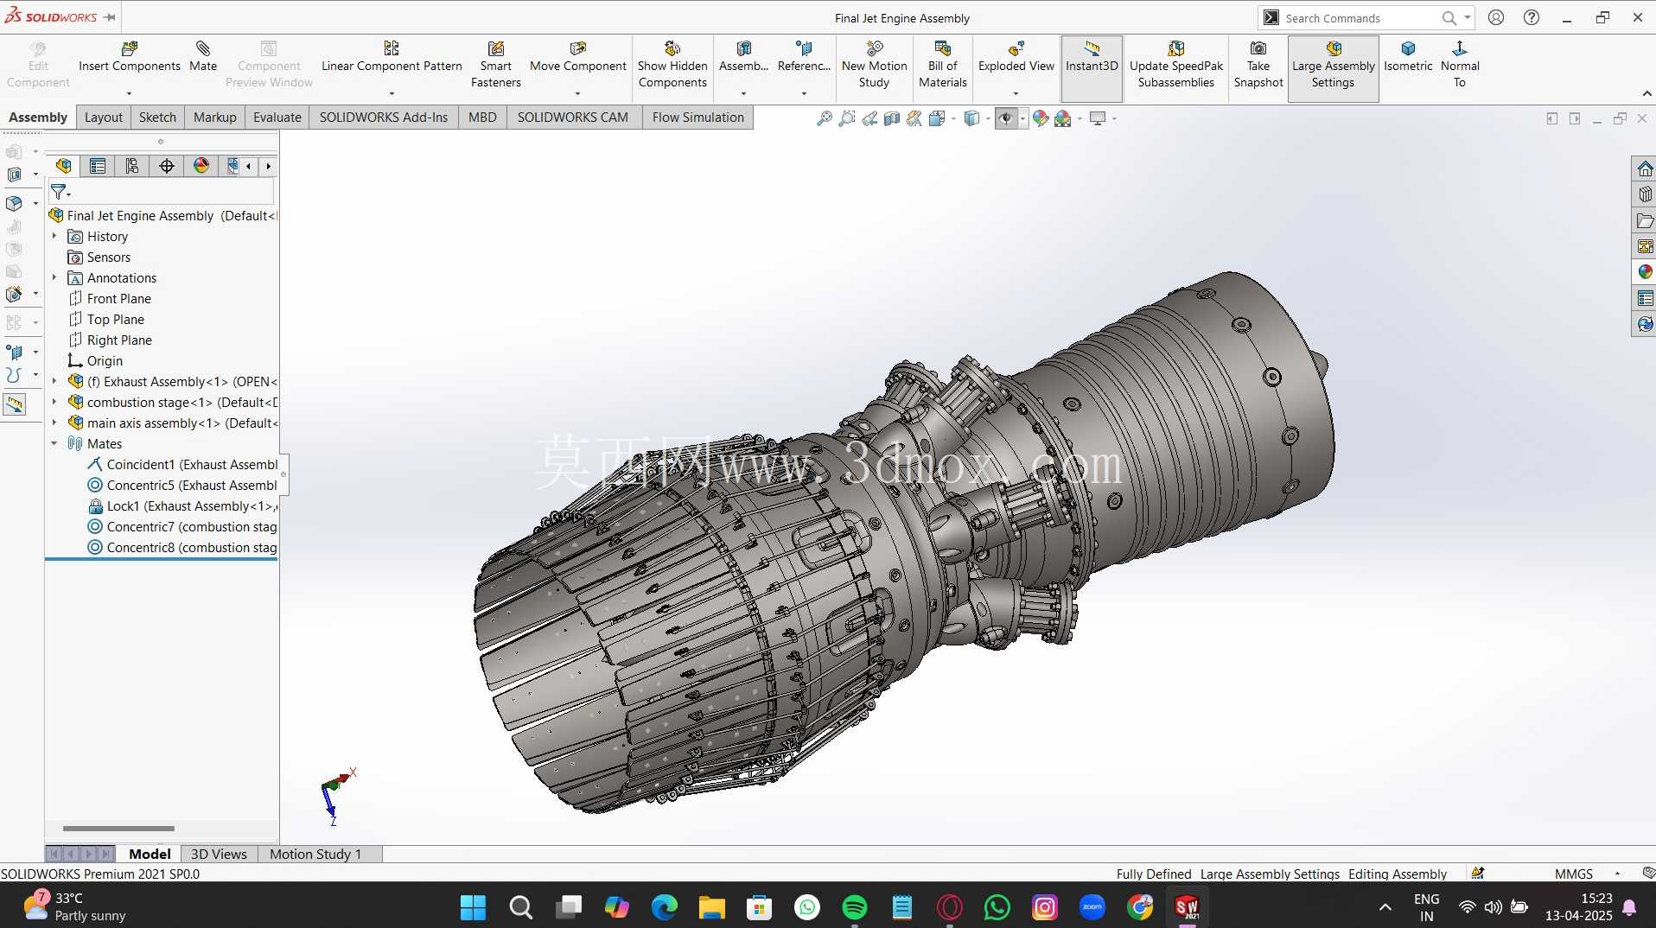The width and height of the screenshot is (1656, 928).
Task: Create an Exploded View
Action: (x=1016, y=57)
